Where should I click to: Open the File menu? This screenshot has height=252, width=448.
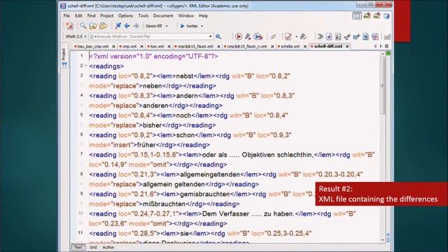pos(66,15)
